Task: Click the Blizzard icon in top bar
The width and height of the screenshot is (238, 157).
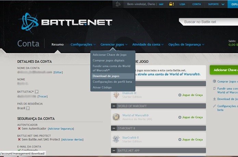Action: tap(118, 4)
